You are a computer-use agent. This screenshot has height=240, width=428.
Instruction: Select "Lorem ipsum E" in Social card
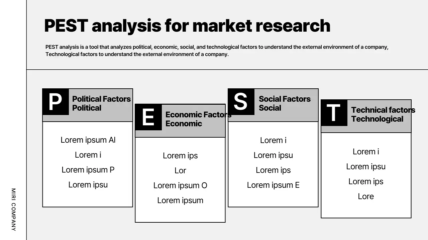pyautogui.click(x=273, y=185)
